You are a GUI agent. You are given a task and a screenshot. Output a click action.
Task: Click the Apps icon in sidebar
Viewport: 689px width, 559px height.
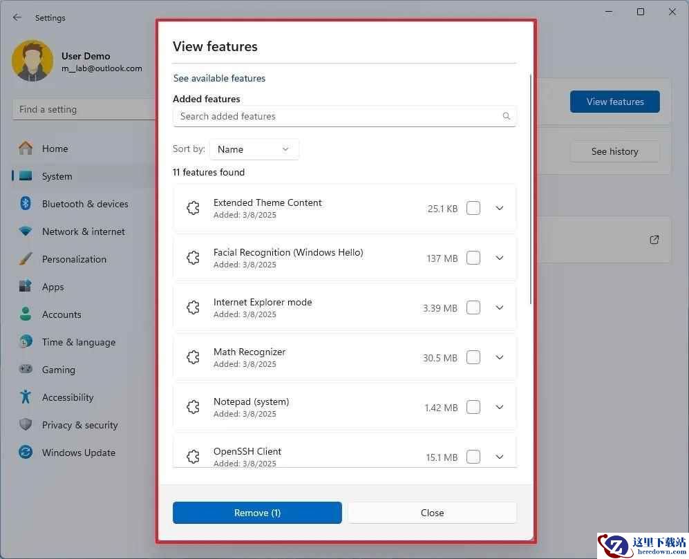(x=26, y=286)
